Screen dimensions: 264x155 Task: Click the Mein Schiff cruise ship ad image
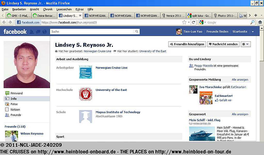202,134
